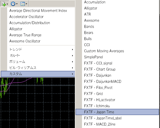Select FXTF - Japan Time

[117, 112]
